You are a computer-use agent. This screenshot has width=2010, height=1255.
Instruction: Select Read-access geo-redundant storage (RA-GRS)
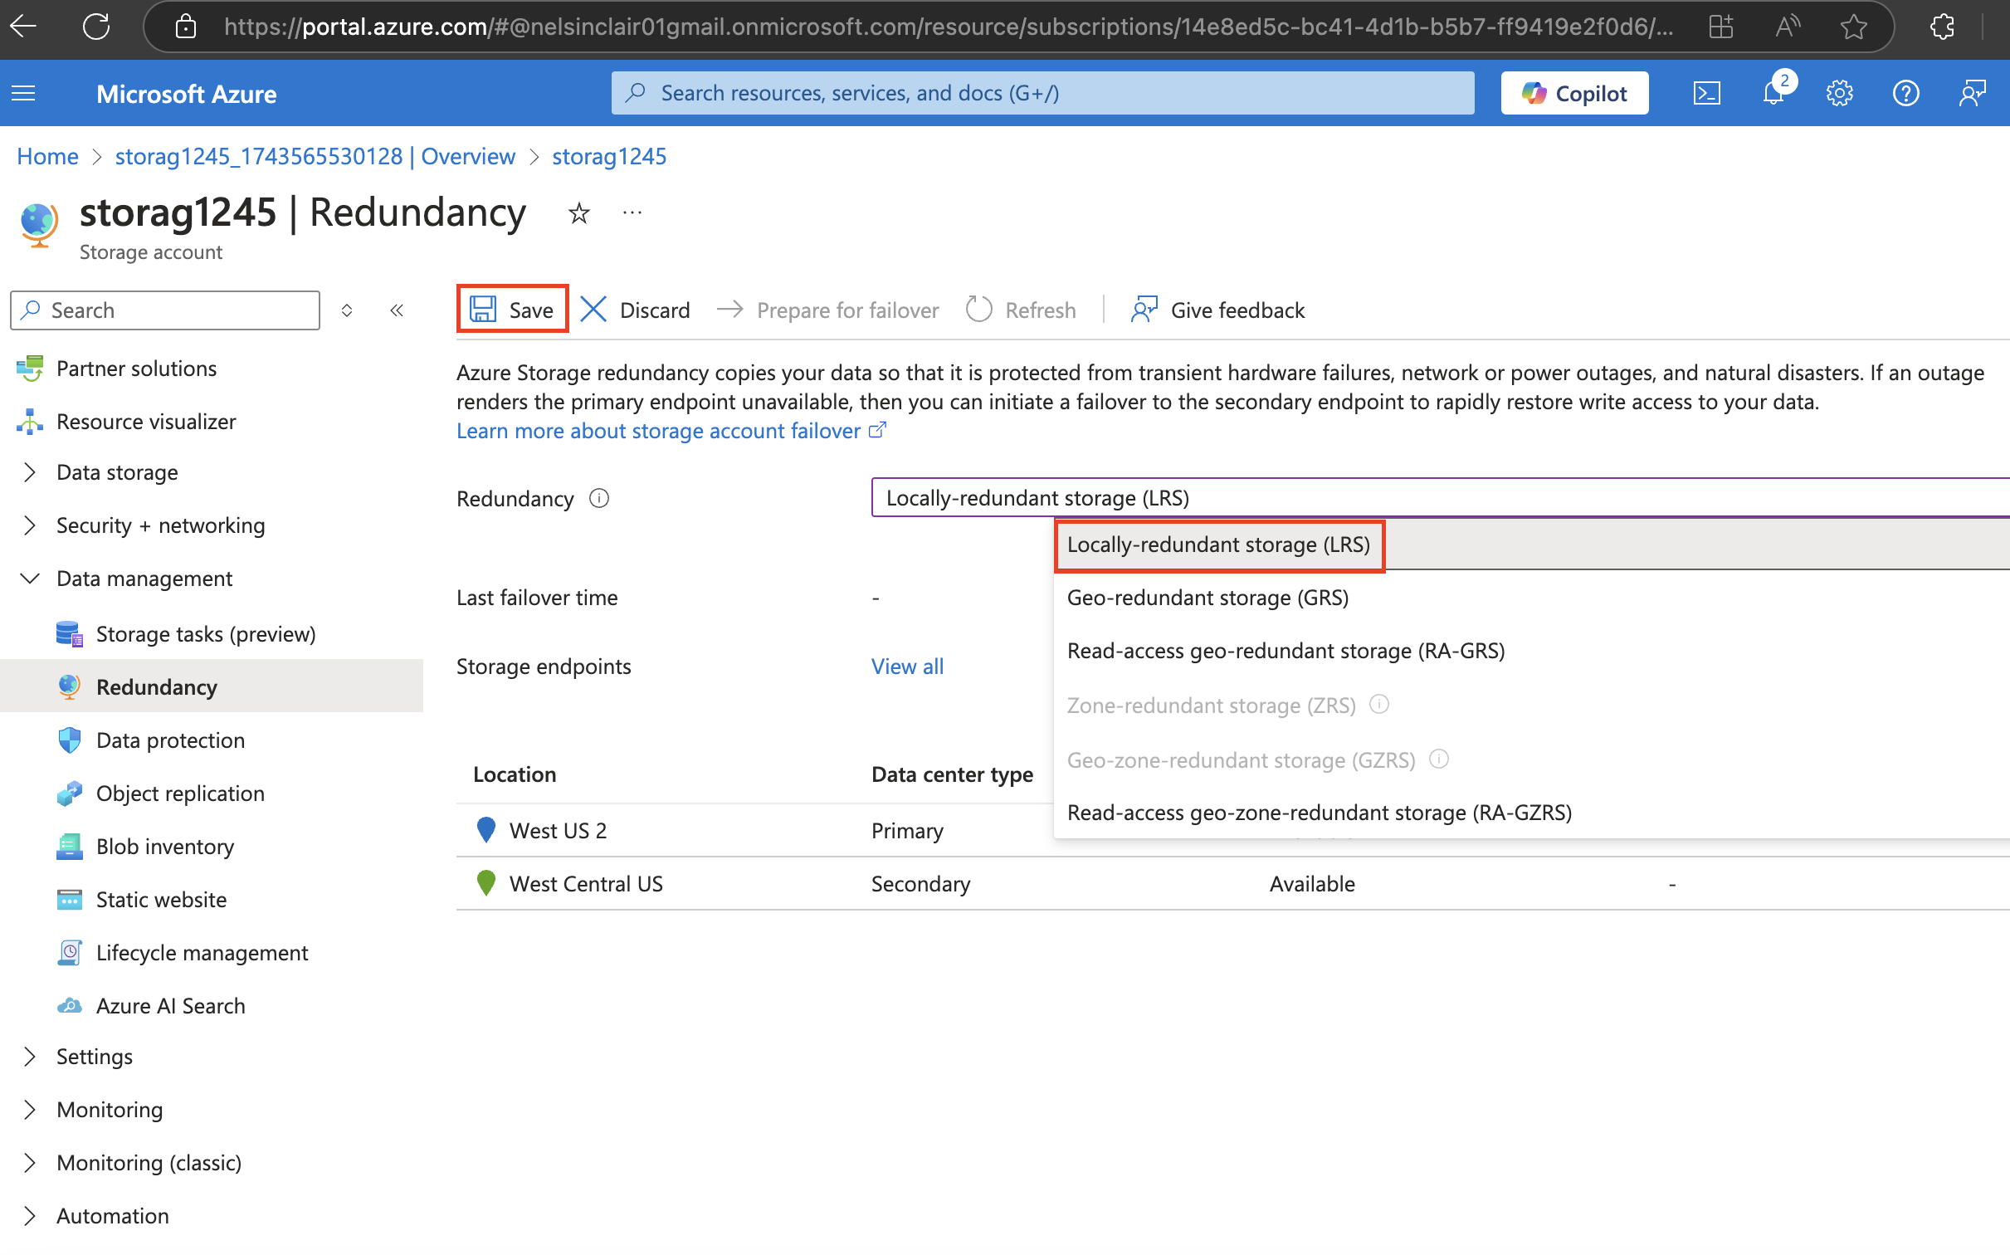pyautogui.click(x=1532, y=651)
